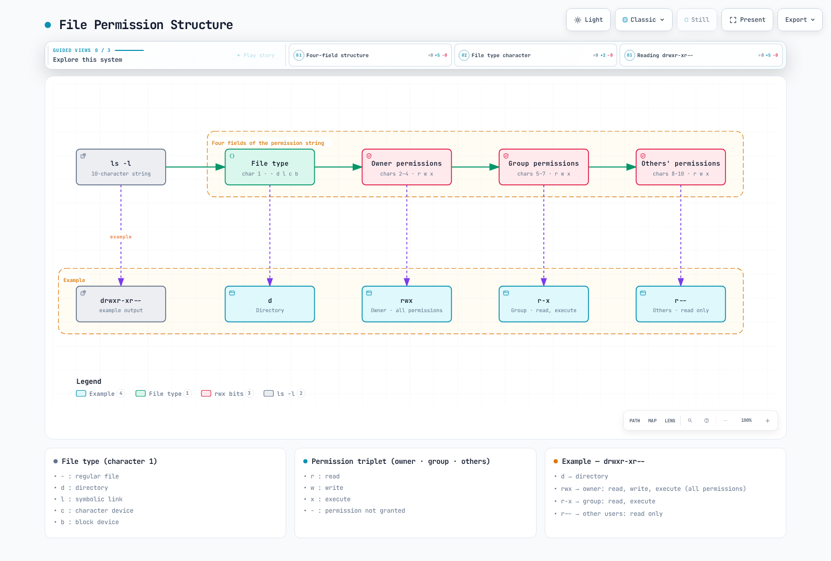Click '- : permission not granted' entry
Viewport: 831px width, 561px height.
tap(358, 511)
